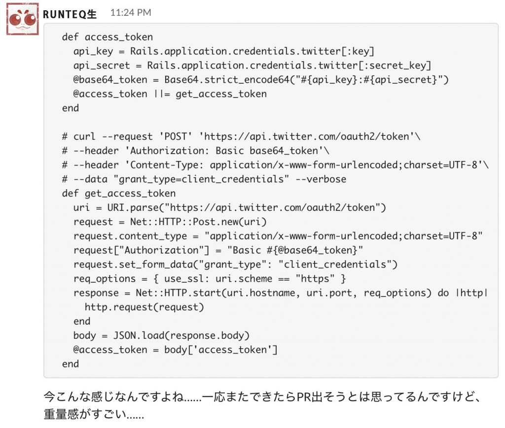Click the JSON.load(response.body) line
Image resolution: width=505 pixels, height=428 pixels.
pyautogui.click(x=161, y=335)
